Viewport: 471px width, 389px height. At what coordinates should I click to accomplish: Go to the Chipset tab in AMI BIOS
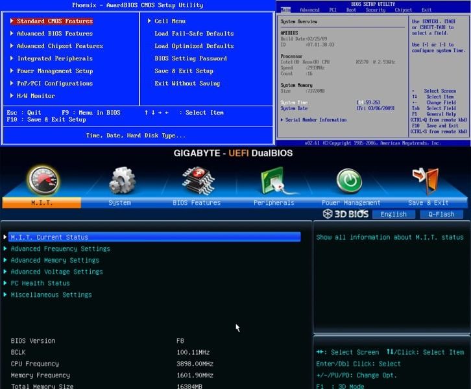(404, 10)
